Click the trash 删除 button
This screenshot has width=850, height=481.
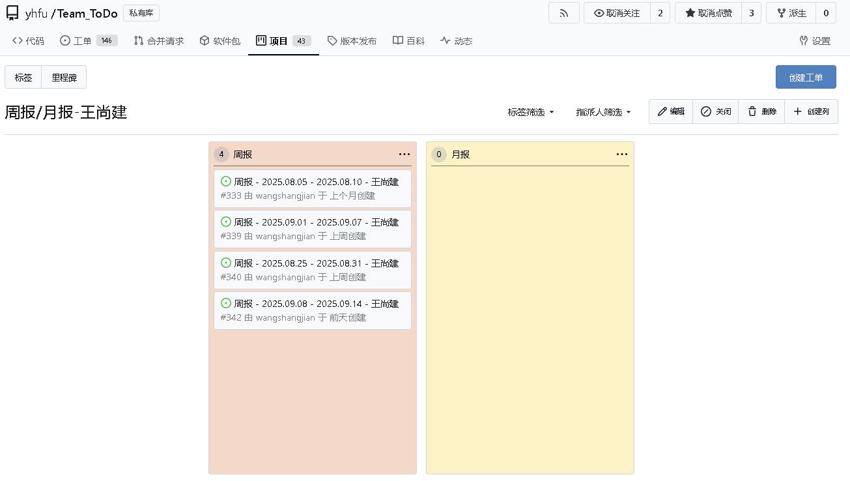(761, 111)
